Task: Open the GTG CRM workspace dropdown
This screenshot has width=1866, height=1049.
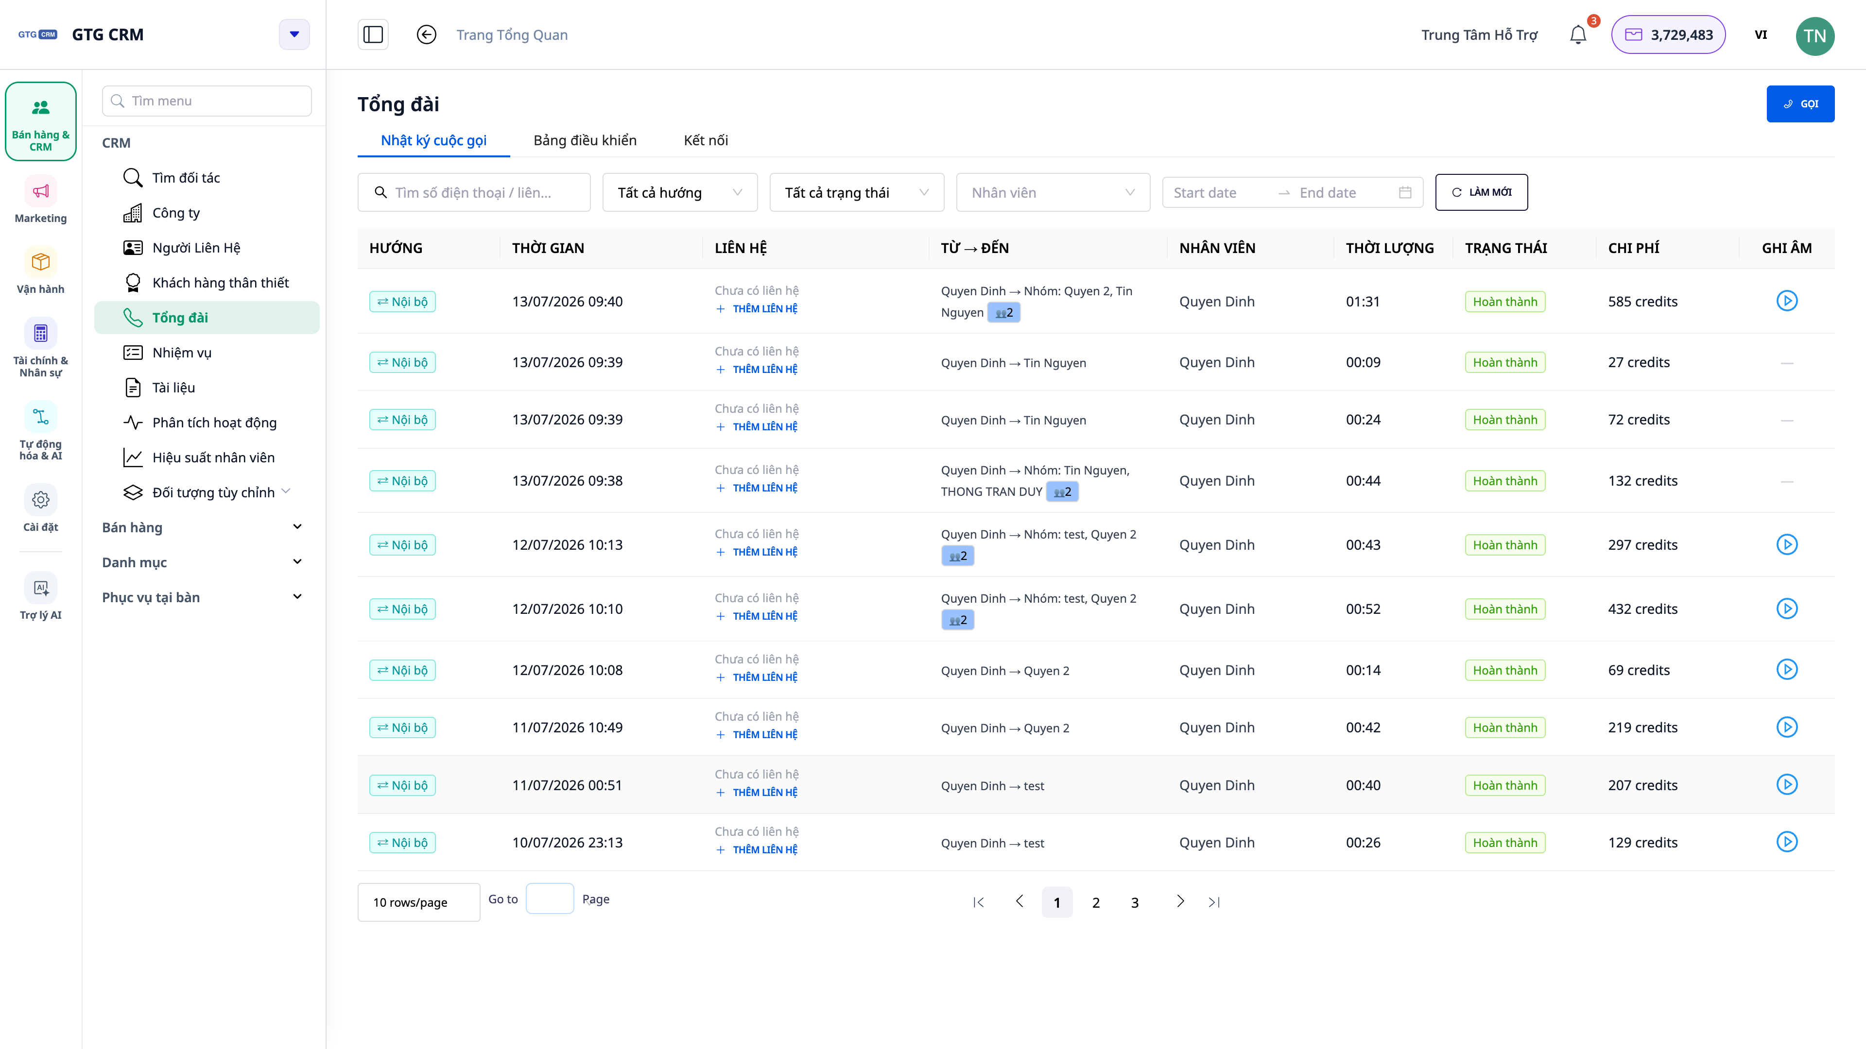Action: [294, 35]
